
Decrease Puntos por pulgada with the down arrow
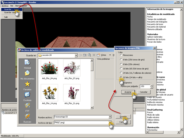pos(152,88)
